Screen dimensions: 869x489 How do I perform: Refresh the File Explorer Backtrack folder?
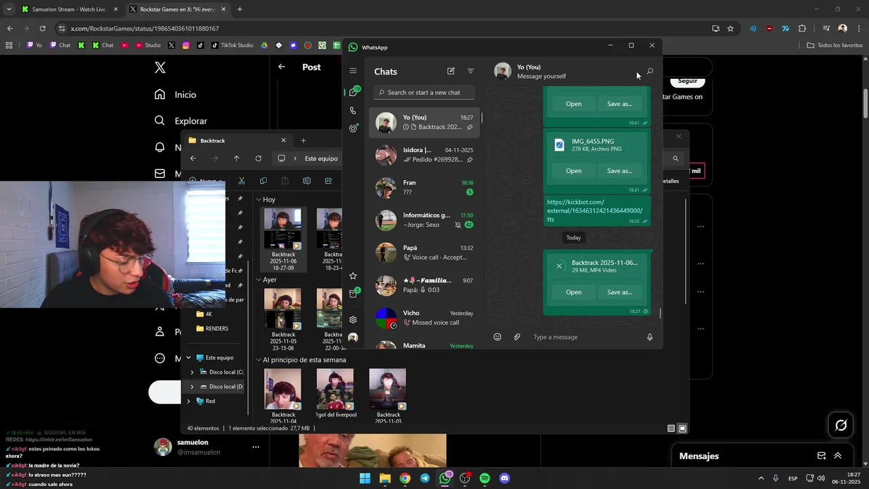pyautogui.click(x=258, y=158)
